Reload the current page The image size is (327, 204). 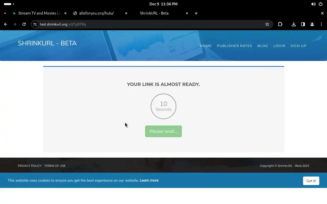point(24,24)
